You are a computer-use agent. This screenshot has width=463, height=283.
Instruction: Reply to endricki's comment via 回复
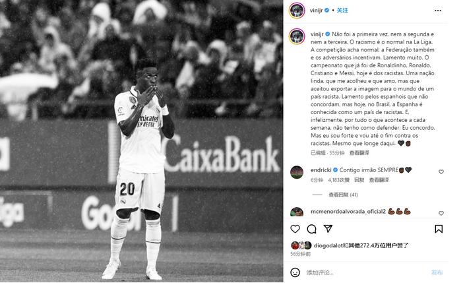coord(359,180)
